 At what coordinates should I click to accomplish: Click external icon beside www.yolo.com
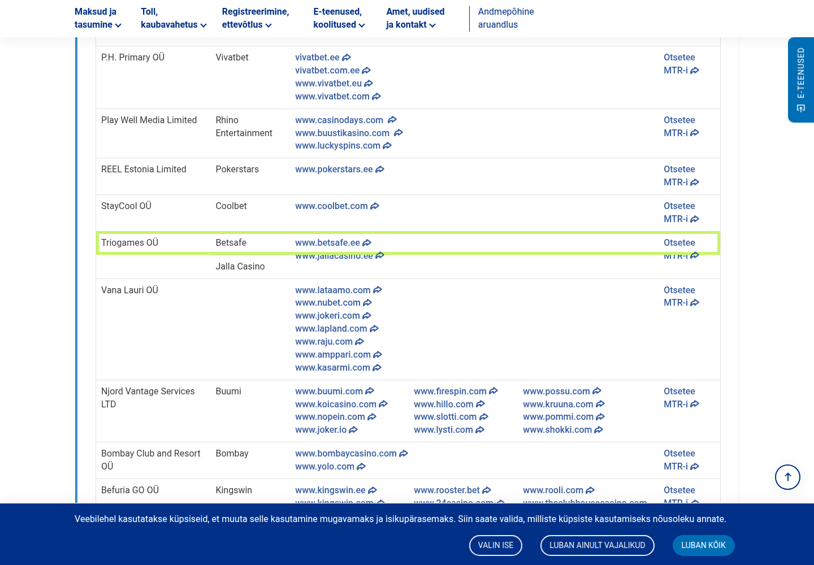361,467
